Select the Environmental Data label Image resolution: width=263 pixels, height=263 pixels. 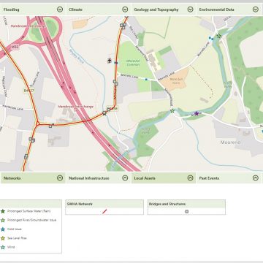click(216, 9)
